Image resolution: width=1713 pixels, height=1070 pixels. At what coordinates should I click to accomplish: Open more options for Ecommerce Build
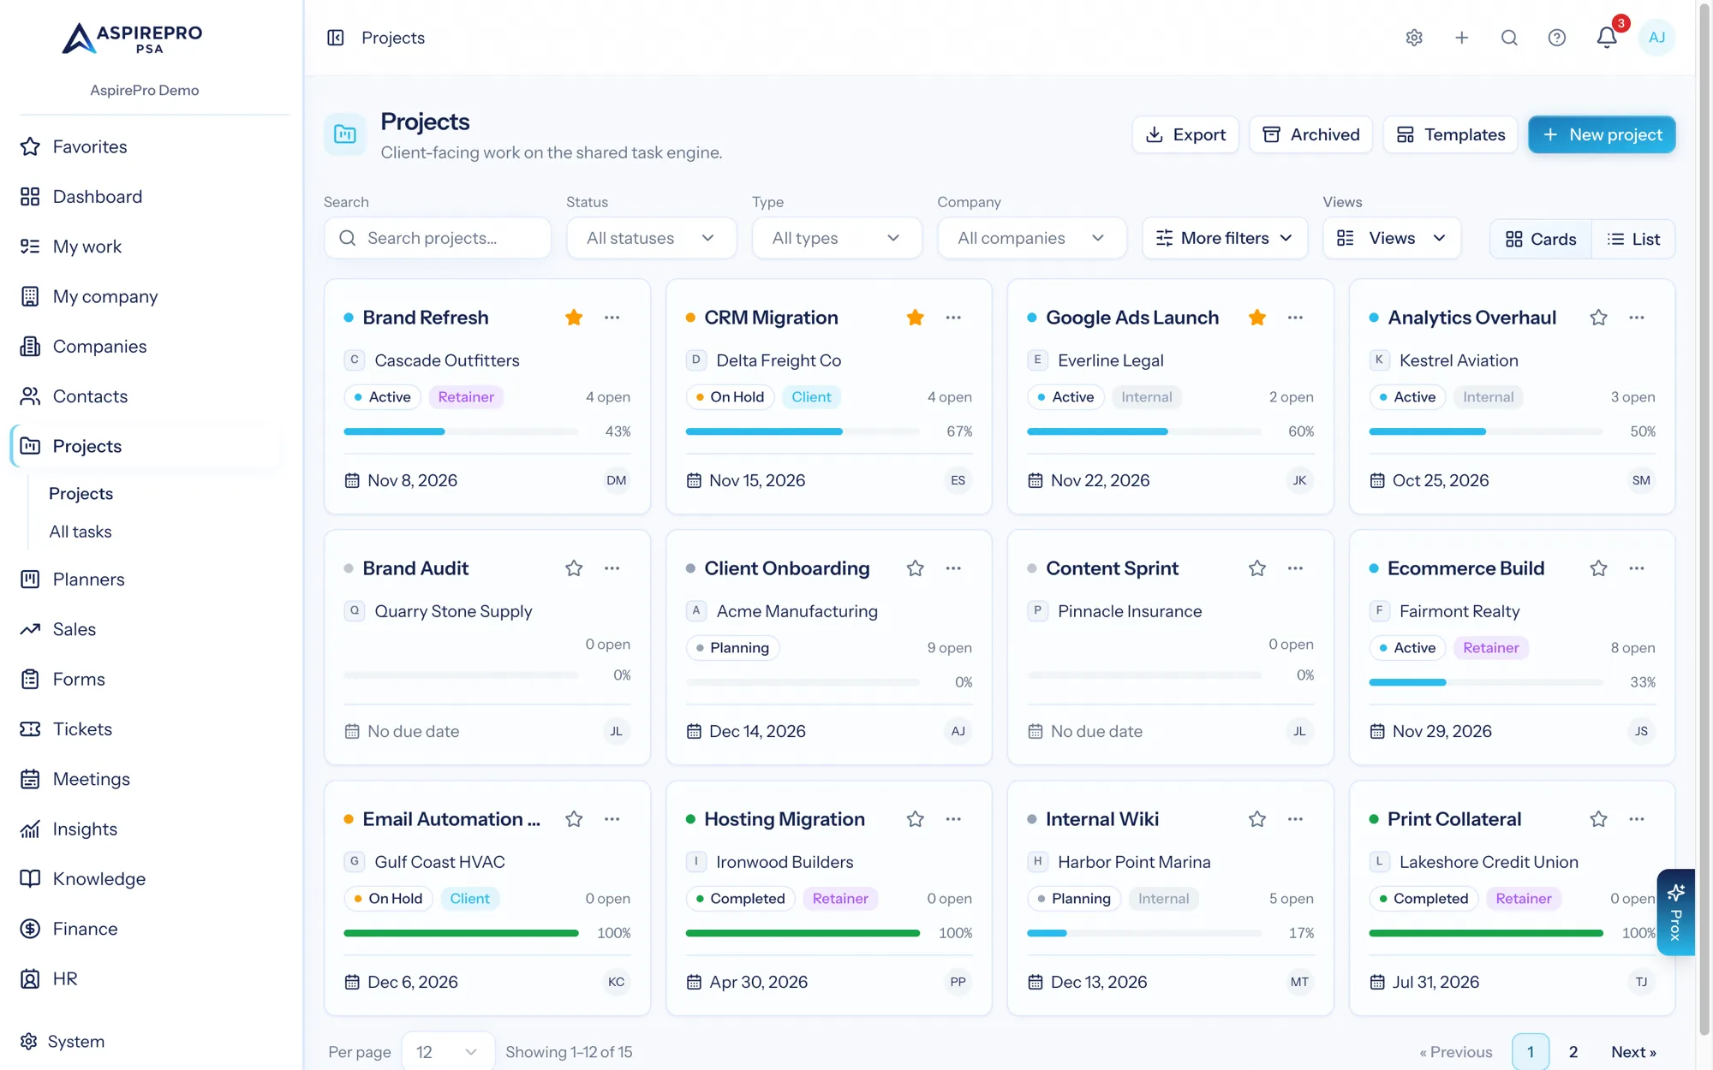(x=1637, y=568)
